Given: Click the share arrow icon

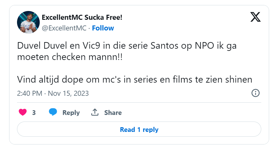Looking at the screenshot, I should click(x=95, y=112).
